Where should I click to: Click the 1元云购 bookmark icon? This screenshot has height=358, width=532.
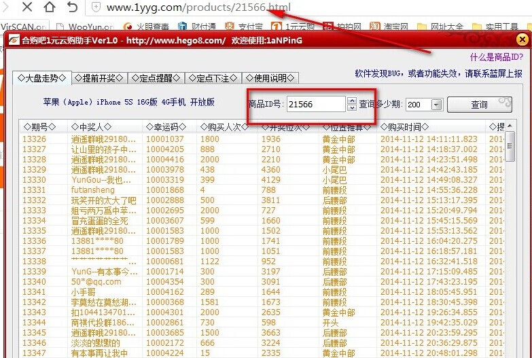[x=277, y=26]
